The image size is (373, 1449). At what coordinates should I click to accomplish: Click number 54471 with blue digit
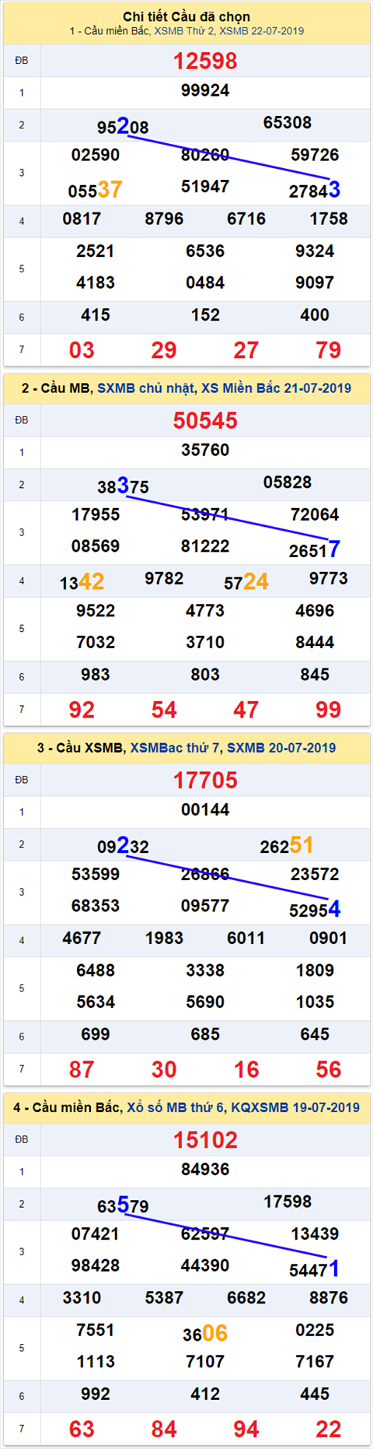[315, 1268]
